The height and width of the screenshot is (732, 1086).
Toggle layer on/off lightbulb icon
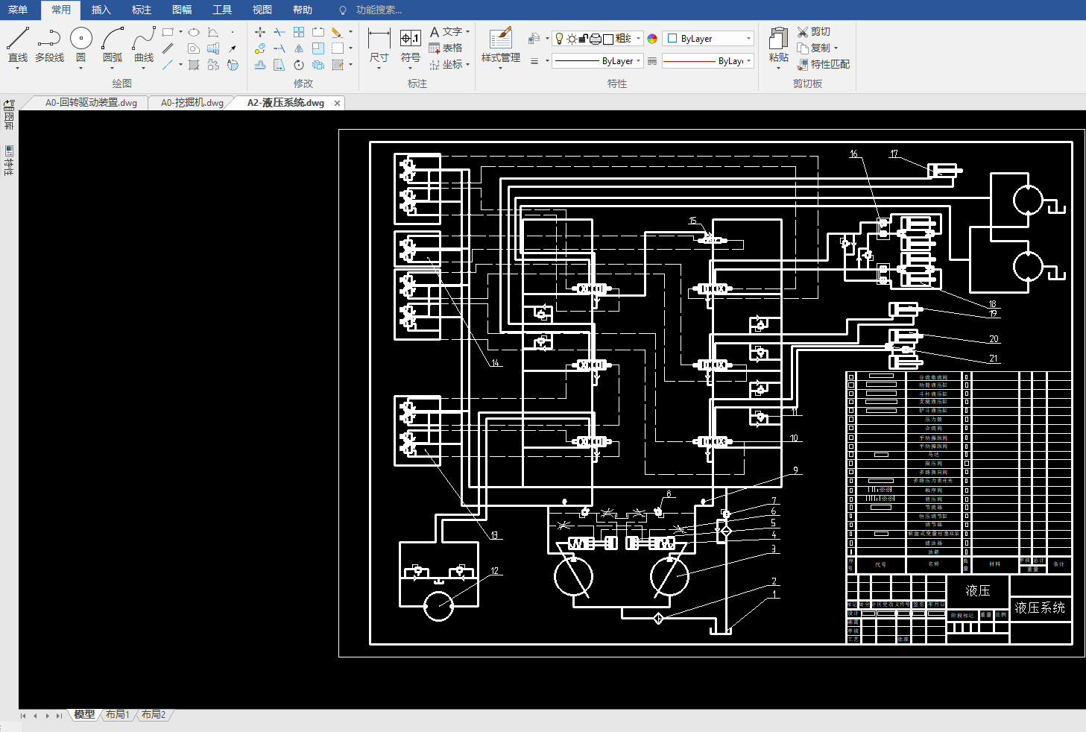[x=559, y=39]
